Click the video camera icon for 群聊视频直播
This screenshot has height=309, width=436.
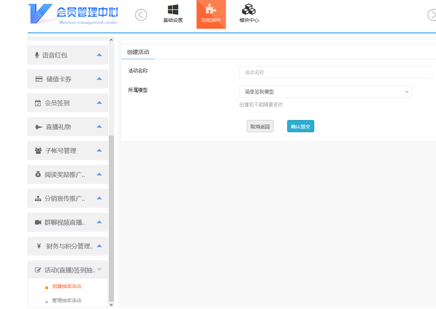(38, 222)
